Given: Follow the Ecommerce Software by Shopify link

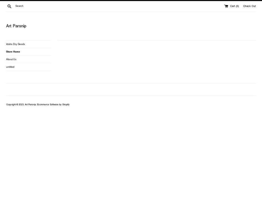Looking at the screenshot, I should 53,105.
